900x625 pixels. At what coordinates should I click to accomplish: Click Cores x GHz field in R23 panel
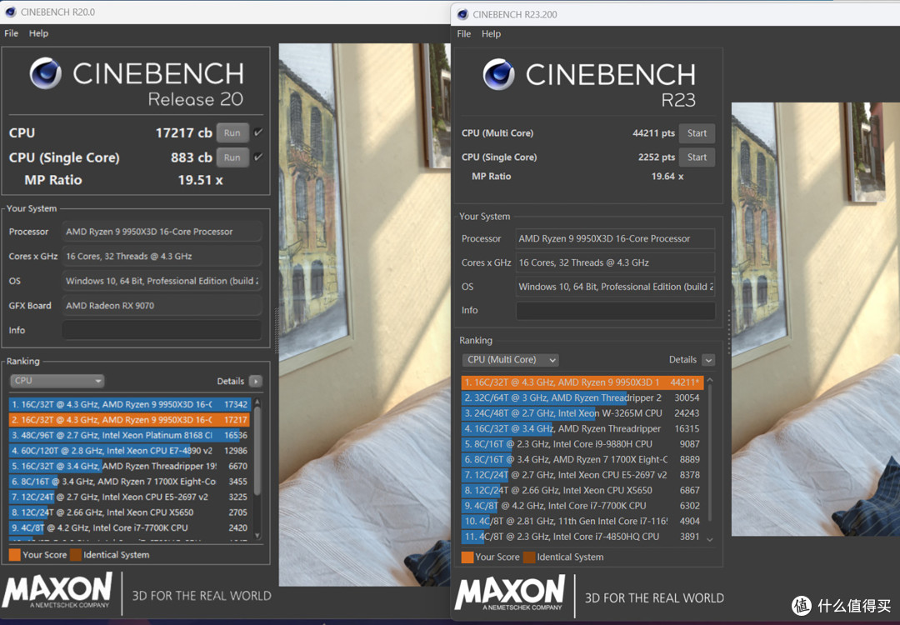[x=615, y=262]
